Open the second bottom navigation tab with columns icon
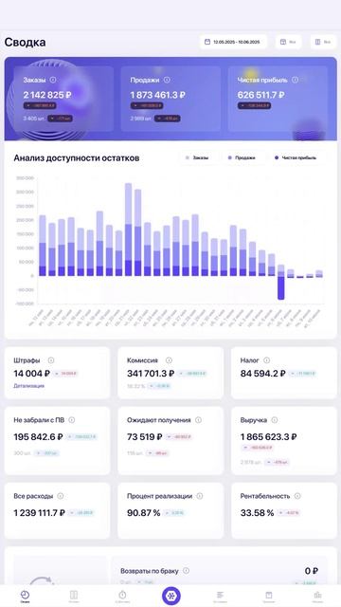341x607 pixels. click(x=74, y=597)
